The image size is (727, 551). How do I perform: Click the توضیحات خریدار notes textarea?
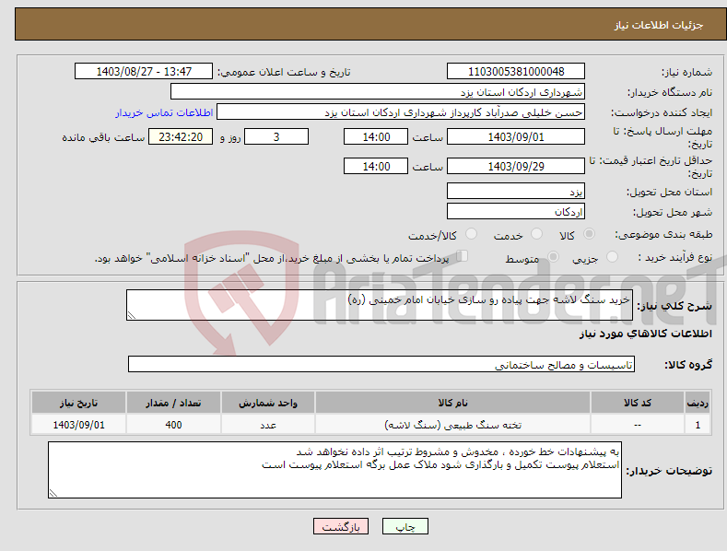point(334,470)
